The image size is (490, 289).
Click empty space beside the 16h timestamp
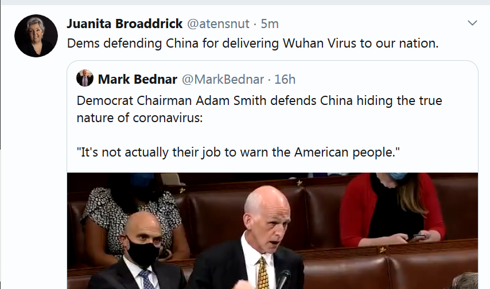[x=384, y=79]
